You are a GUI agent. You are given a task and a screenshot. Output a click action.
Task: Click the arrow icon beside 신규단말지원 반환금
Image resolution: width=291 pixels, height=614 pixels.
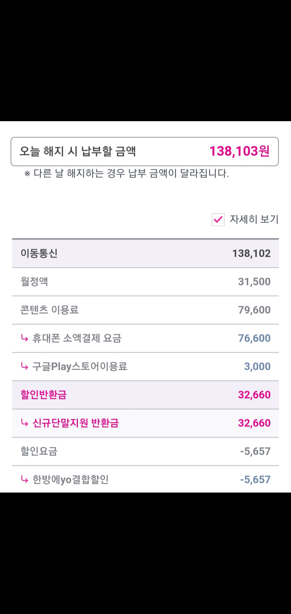pyautogui.click(x=25, y=423)
